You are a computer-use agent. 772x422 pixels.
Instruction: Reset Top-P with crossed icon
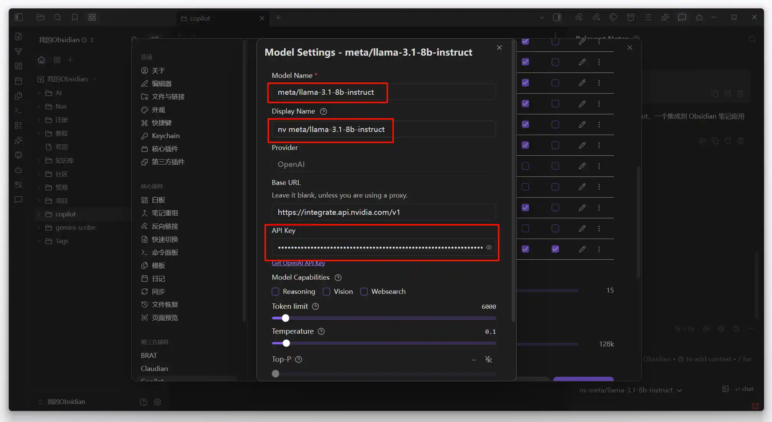(x=488, y=359)
